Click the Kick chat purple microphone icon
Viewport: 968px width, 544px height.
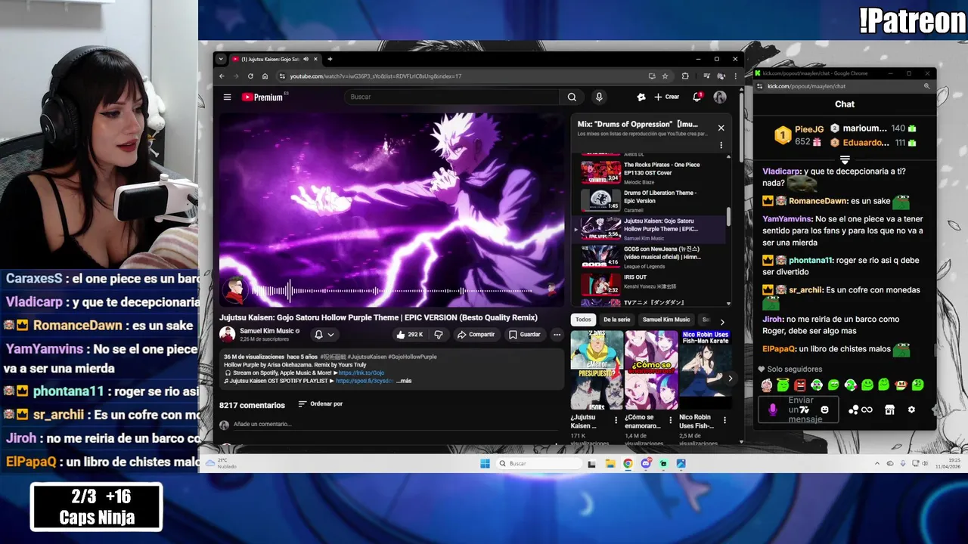(772, 410)
